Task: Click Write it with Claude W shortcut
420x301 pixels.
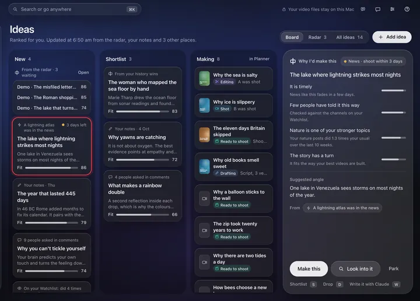Action: tap(374, 284)
